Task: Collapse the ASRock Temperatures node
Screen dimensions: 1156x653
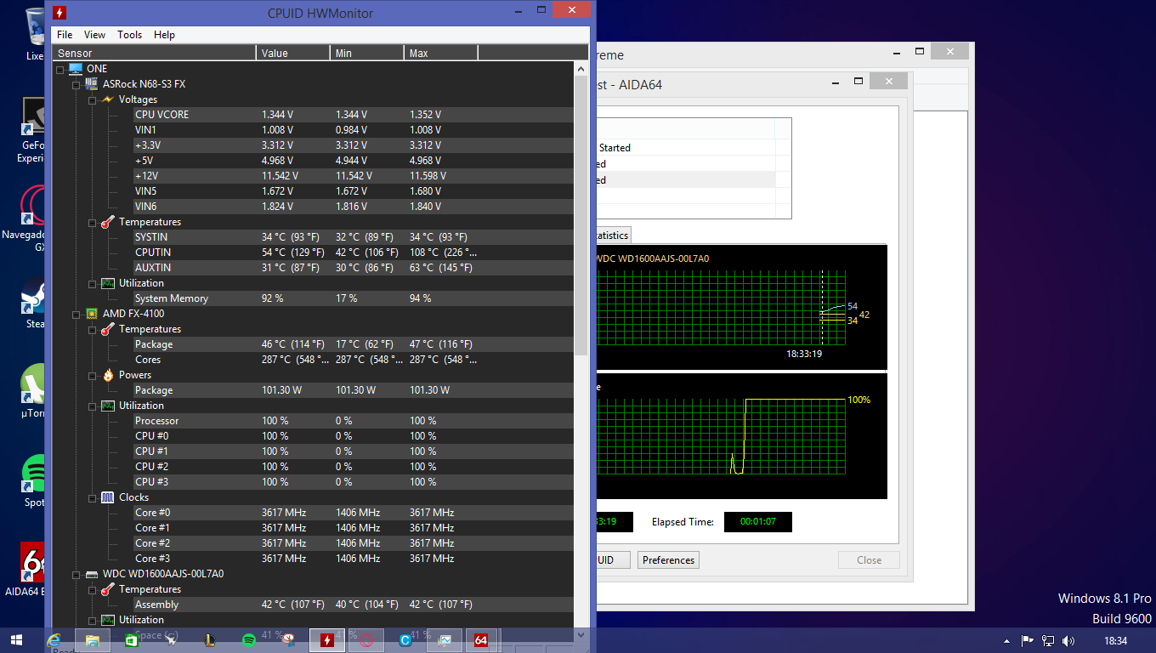Action: 92,222
